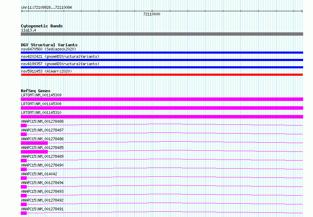The image size is (313, 217).
Task: Click the magenta exon bar of LRTOMT NM_001145310
Action: (x=162, y=117)
